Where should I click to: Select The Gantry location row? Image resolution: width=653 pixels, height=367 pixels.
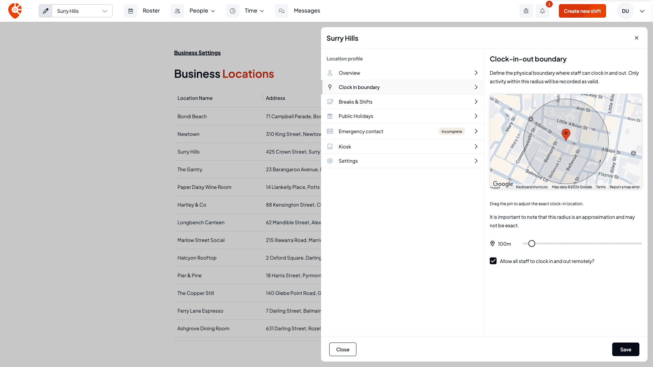click(248, 169)
